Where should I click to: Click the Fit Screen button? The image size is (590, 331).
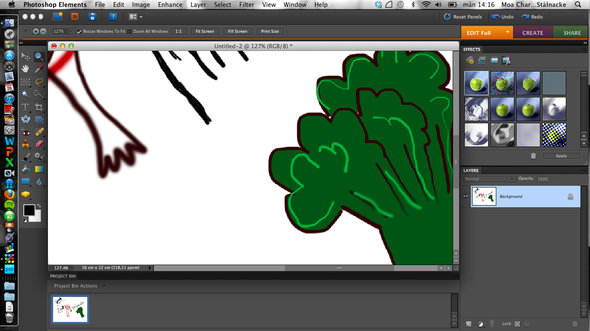point(205,31)
